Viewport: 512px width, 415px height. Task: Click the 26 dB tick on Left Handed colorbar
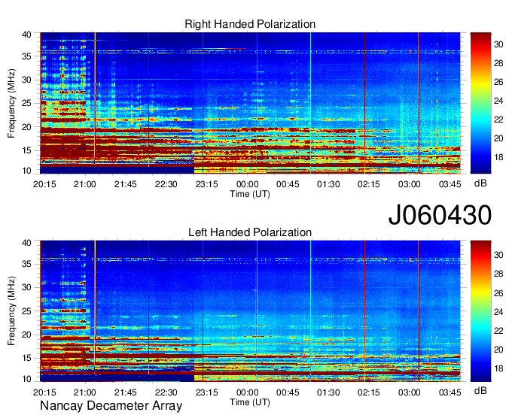pos(498,293)
